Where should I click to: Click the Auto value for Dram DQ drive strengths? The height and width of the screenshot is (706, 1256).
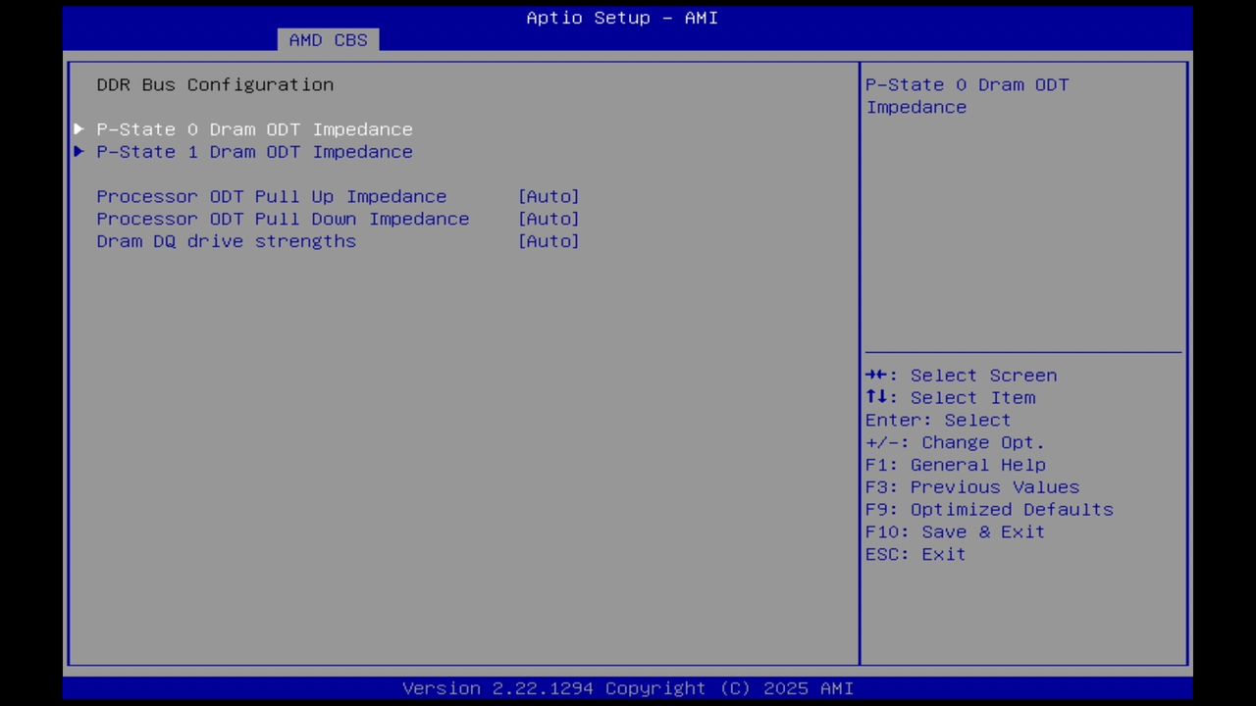pos(549,241)
